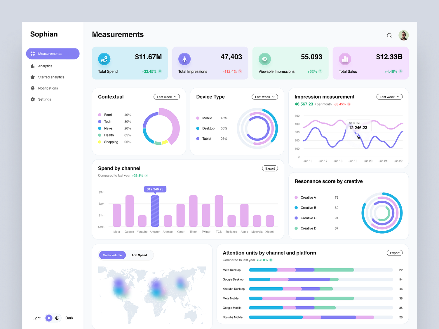Switch the map to Add Spend
The width and height of the screenshot is (439, 329).
[139, 255]
